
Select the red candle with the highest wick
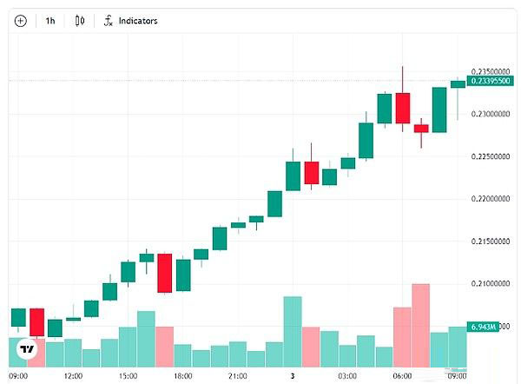click(x=403, y=108)
